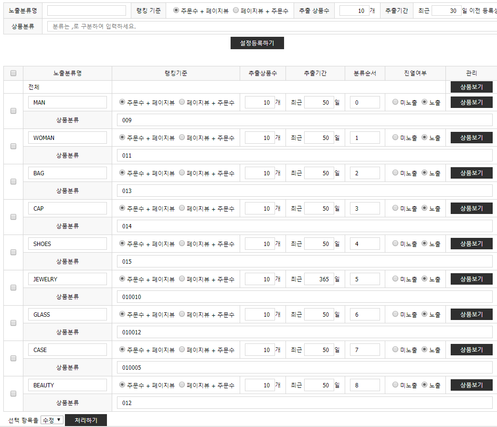The height and width of the screenshot is (427, 497).
Task: Check the select-all checkbox in table header
Action: pos(13,73)
